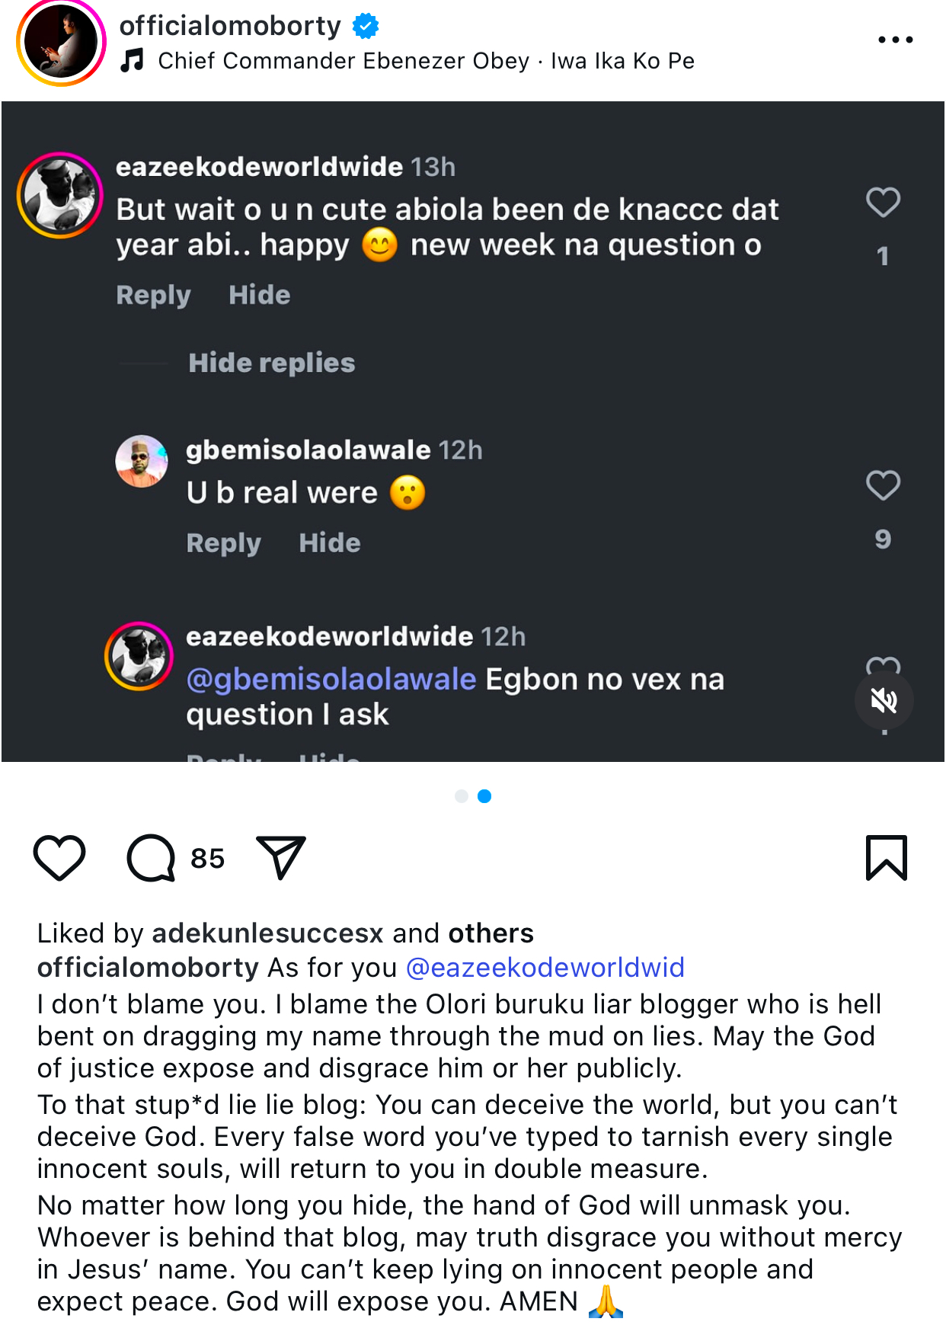The image size is (946, 1325).
Task: Open the post comments bubble icon
Action: pyautogui.click(x=151, y=858)
